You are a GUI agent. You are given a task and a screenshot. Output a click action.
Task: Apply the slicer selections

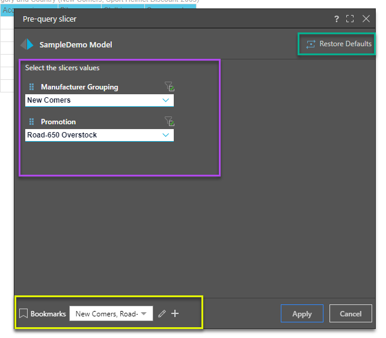(302, 313)
